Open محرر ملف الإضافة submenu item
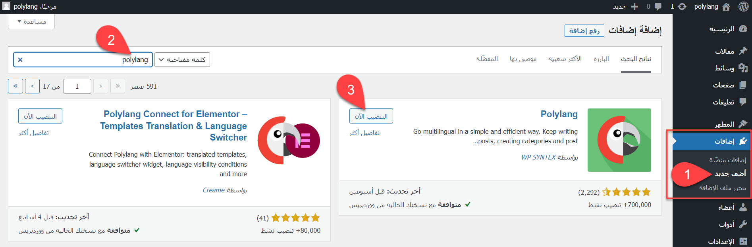752x247 pixels. (x=723, y=188)
